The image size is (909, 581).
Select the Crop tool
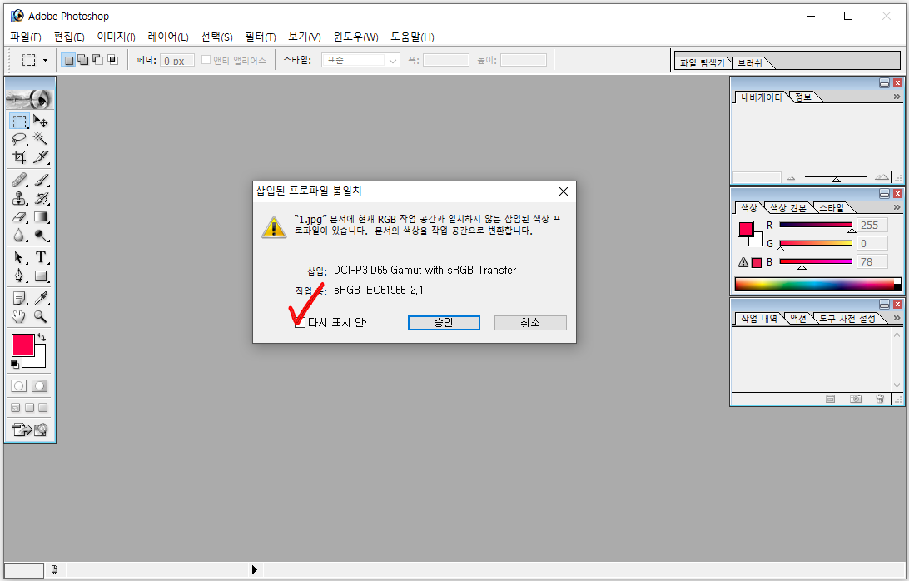[x=19, y=157]
